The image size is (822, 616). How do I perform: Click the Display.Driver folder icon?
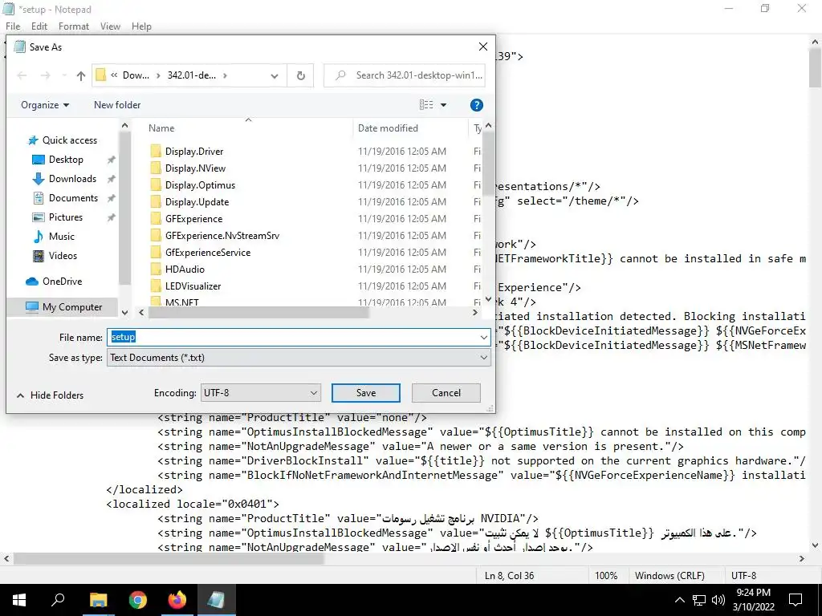[156, 152]
